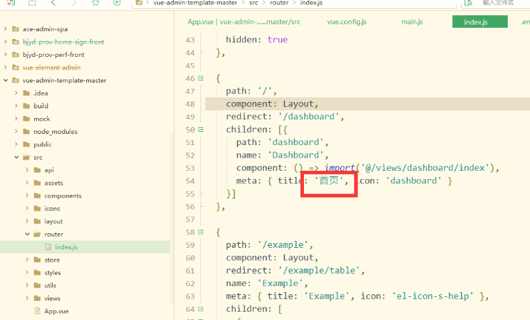Click the '/dashboard' string on line 49
The width and height of the screenshot is (530, 320).
pos(309,117)
